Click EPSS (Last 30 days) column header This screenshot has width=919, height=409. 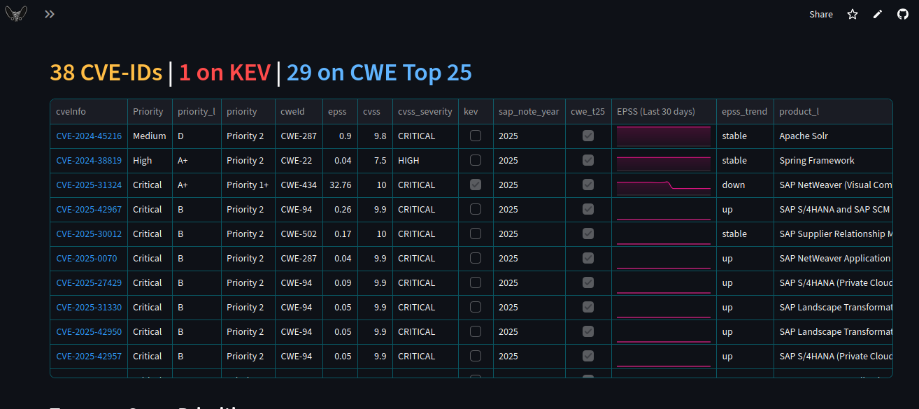pyautogui.click(x=664, y=111)
